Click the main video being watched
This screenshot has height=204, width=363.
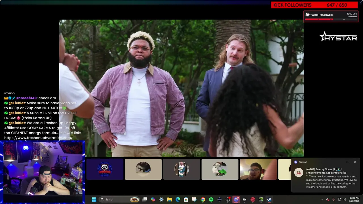(x=181, y=88)
